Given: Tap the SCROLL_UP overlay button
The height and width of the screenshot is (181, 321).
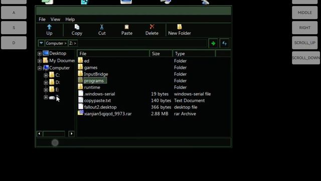Looking at the screenshot, I should pos(304,43).
